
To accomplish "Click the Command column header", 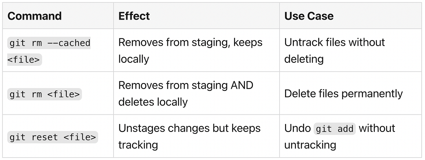I will (x=35, y=16).
